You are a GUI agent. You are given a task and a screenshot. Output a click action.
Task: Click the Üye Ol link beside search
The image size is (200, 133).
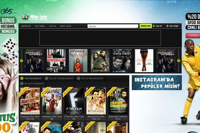pyautogui.click(x=159, y=26)
